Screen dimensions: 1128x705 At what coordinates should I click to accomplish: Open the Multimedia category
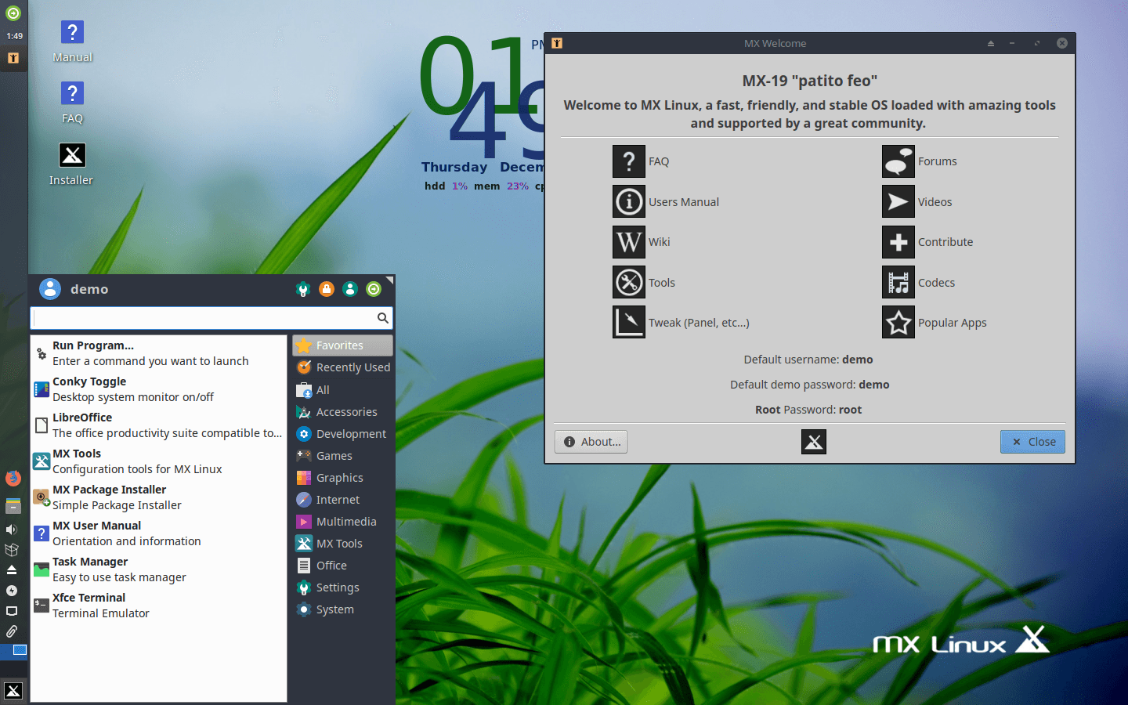point(343,521)
